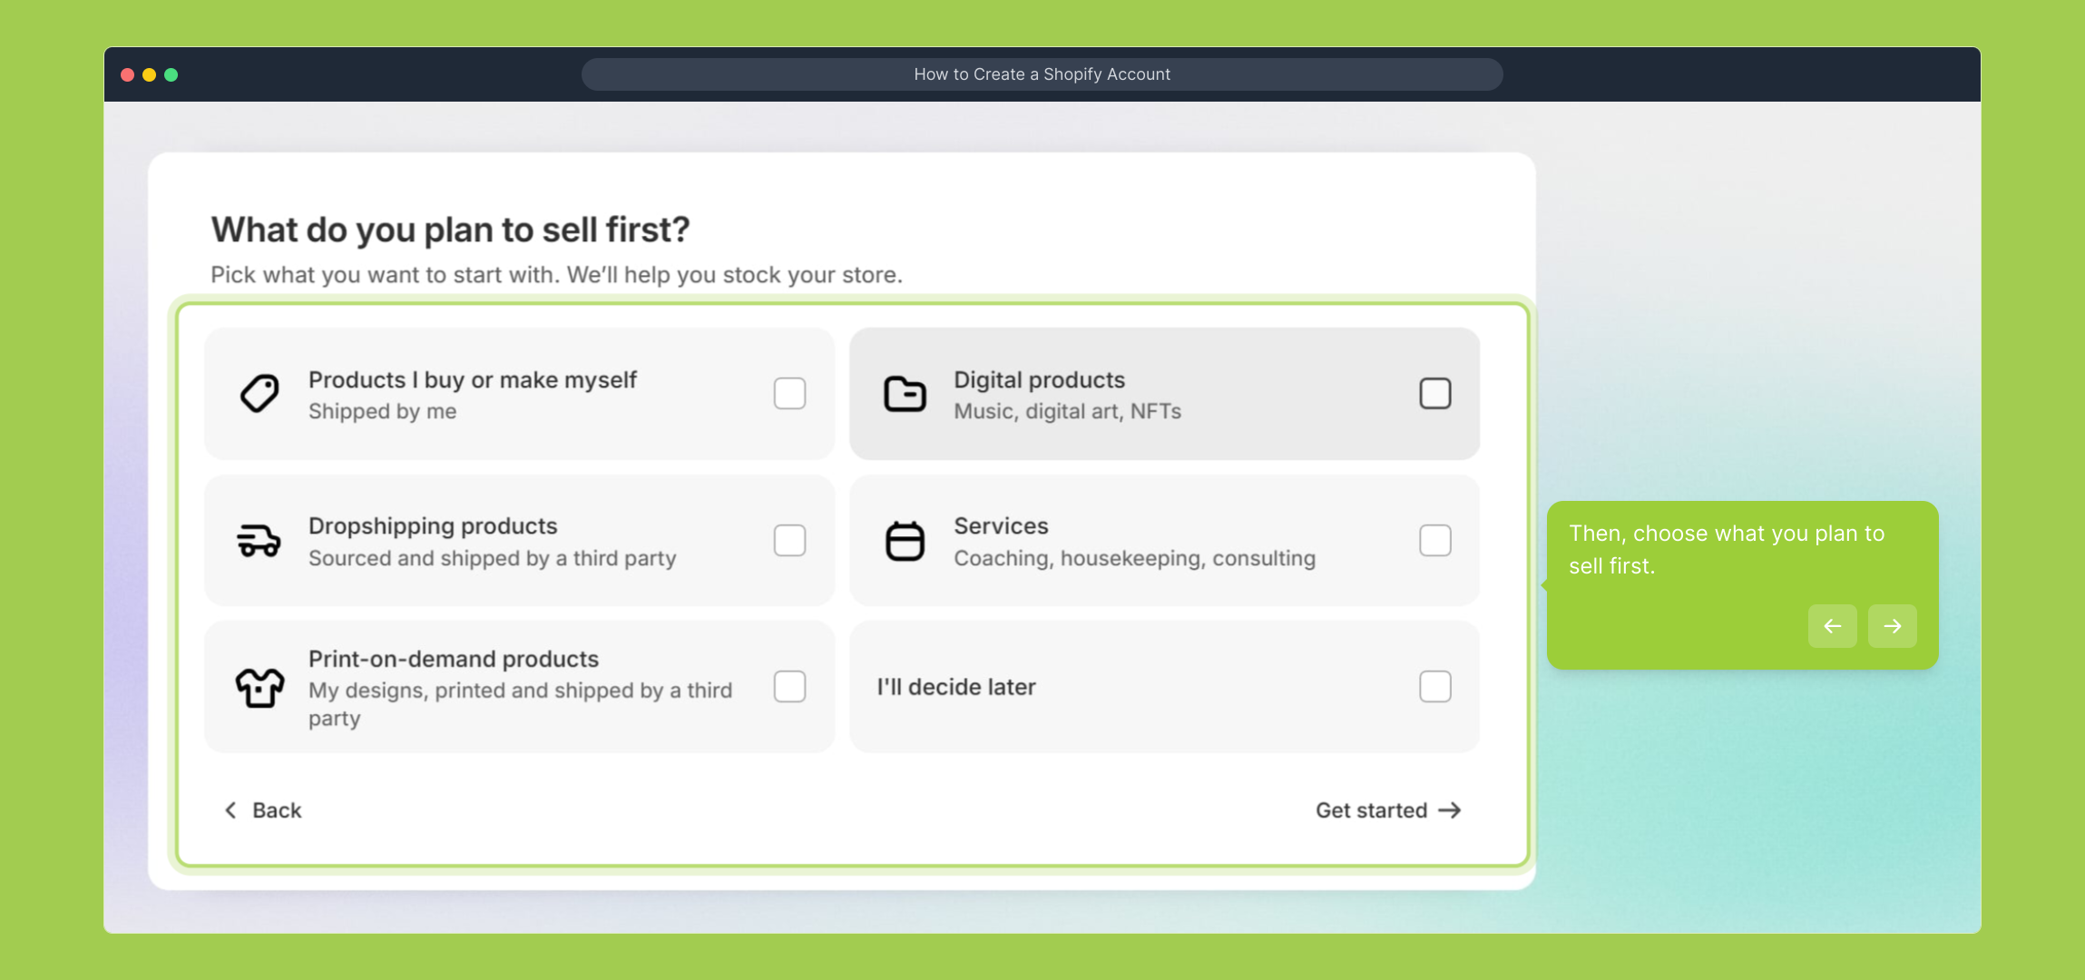Click the price tag icon

click(259, 394)
